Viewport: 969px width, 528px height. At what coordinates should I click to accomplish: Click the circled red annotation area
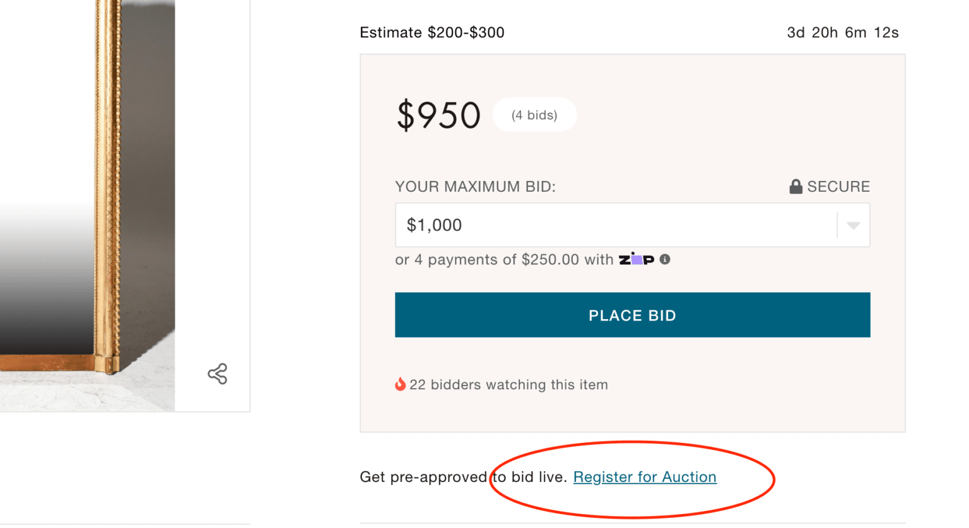point(633,478)
